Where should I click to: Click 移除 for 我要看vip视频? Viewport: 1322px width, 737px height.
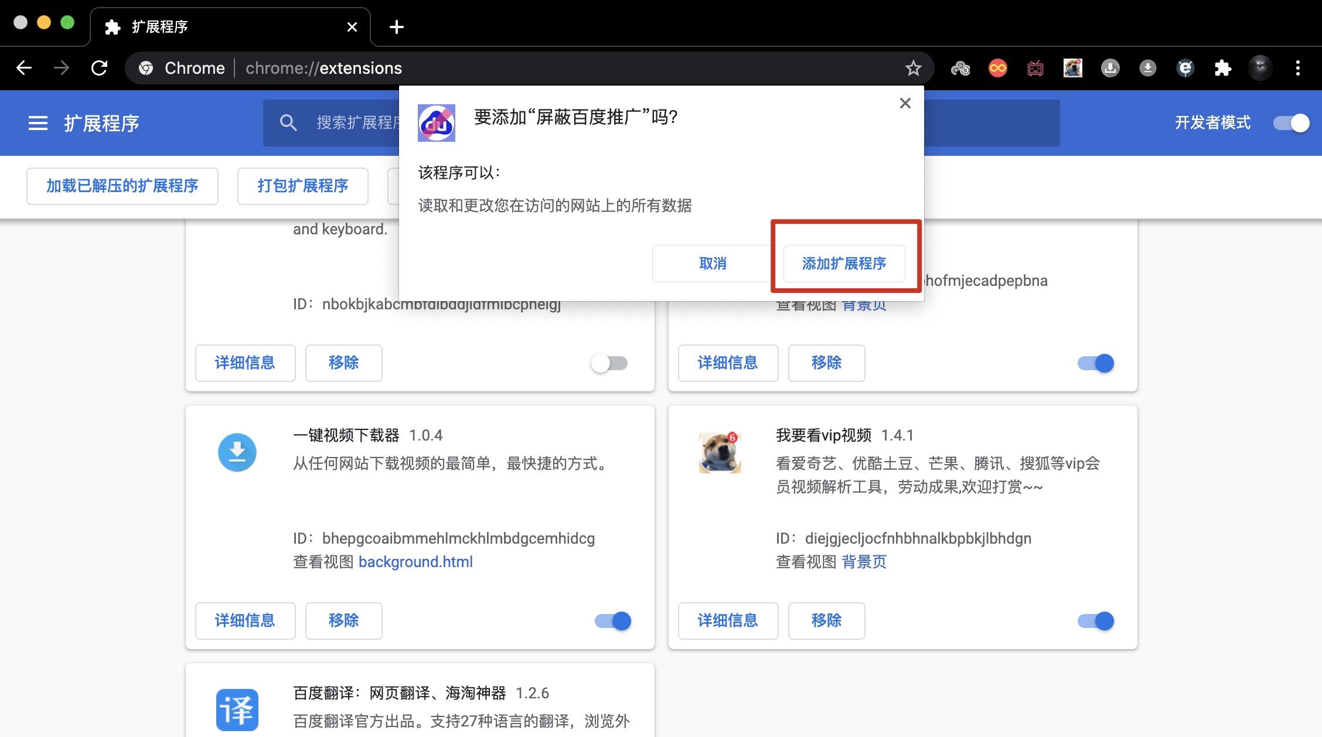coord(827,621)
